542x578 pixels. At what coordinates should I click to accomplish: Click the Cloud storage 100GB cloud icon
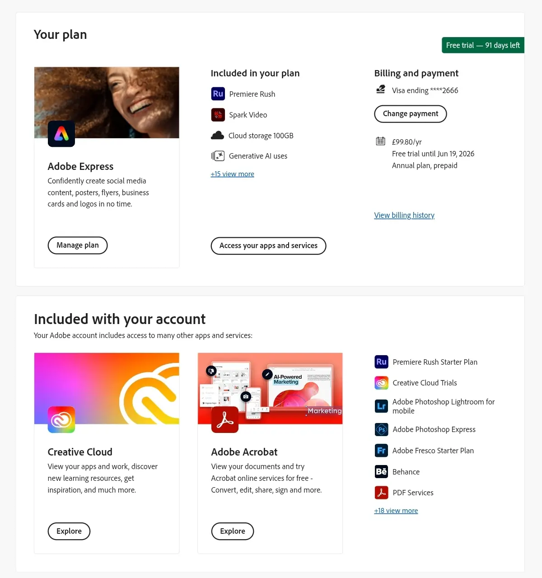click(x=218, y=135)
